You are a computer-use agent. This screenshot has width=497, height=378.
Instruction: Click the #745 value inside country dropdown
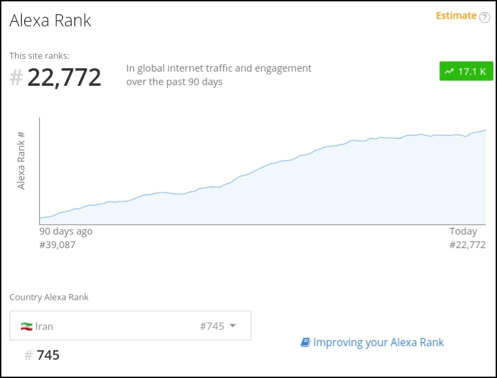click(212, 326)
